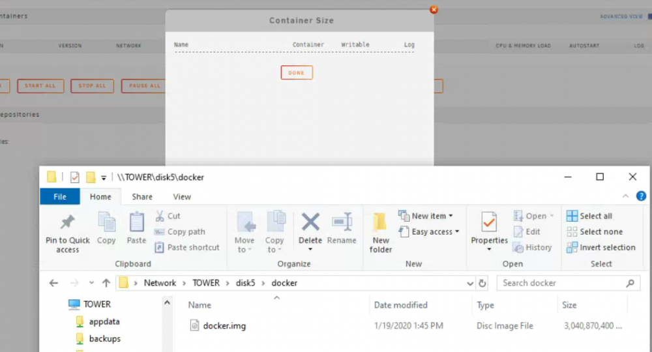Click the Search docker field
This screenshot has width=652, height=352.
click(568, 283)
